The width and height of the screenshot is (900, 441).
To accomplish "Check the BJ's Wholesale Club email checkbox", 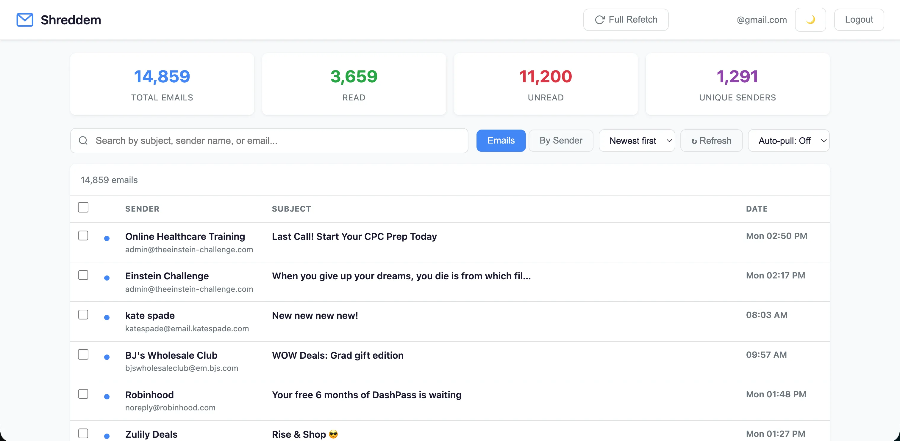I will click(83, 354).
